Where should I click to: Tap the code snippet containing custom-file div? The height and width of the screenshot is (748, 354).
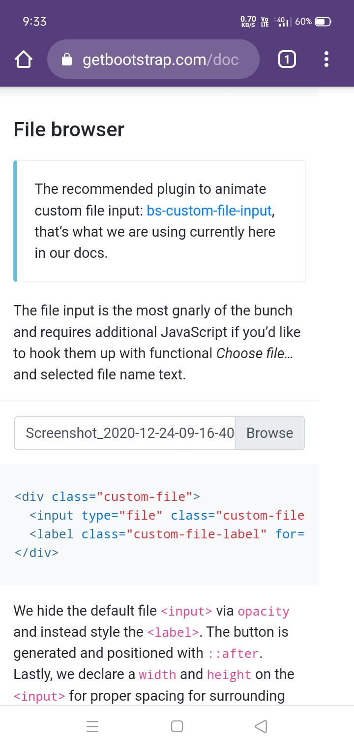pyautogui.click(x=157, y=524)
